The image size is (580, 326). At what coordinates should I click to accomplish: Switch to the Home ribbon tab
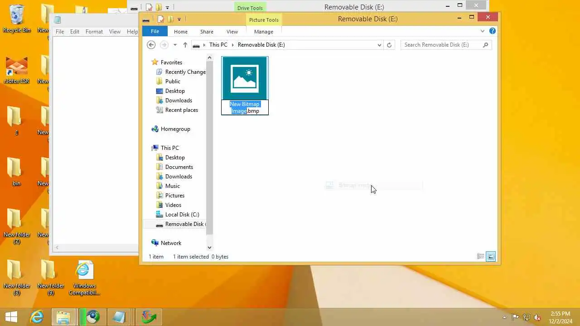[180, 32]
